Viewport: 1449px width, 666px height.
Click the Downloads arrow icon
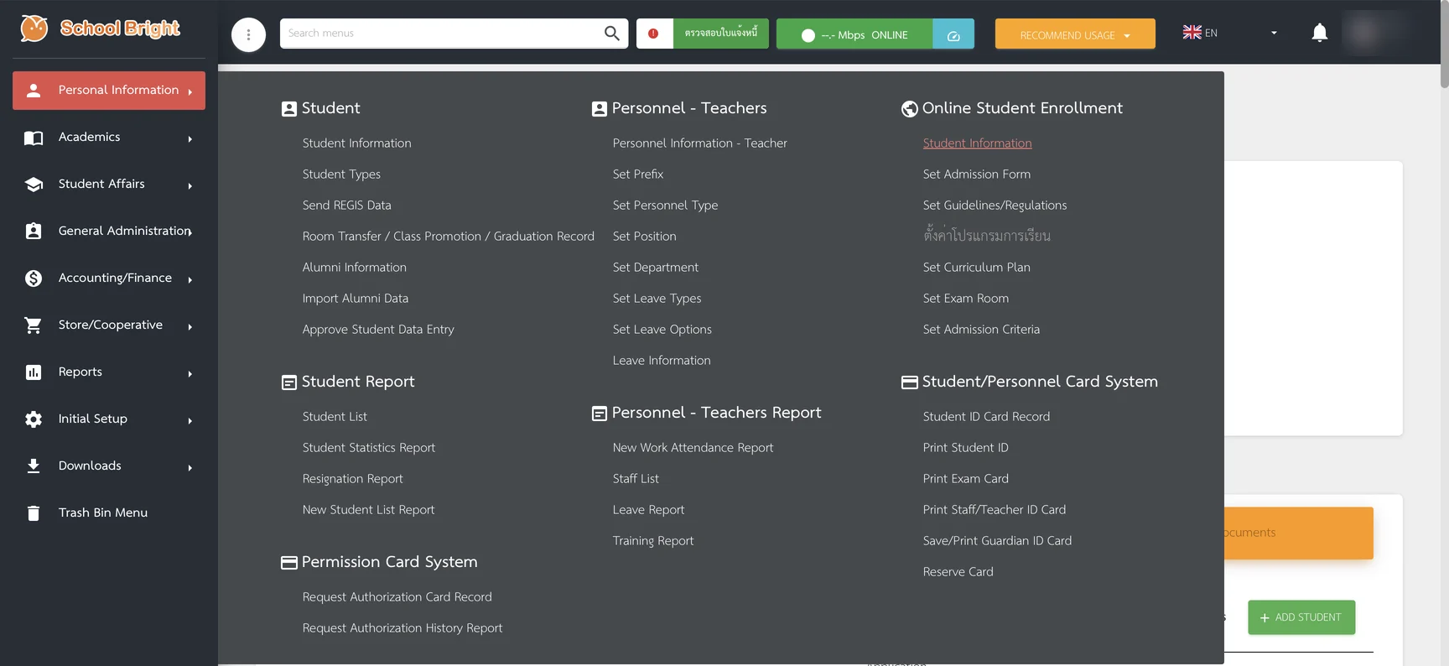tap(34, 466)
